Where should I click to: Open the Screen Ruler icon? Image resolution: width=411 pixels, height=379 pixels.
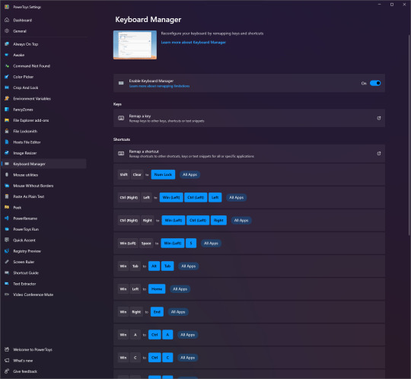tap(7, 262)
